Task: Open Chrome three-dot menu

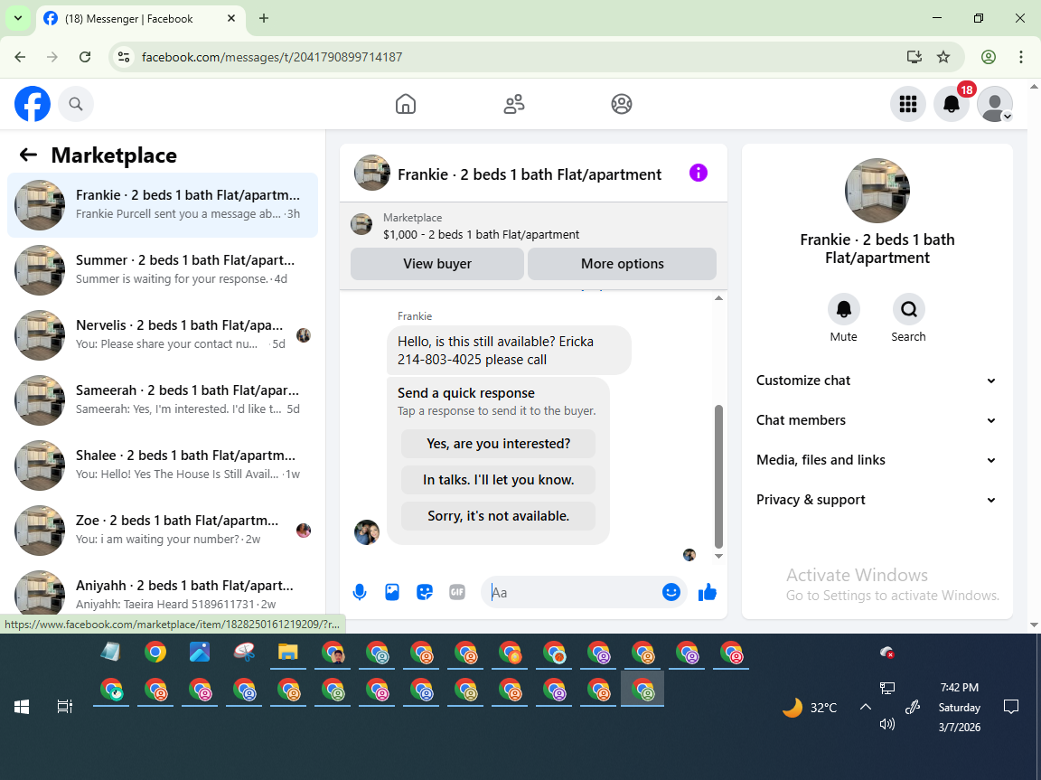Action: point(1021,57)
